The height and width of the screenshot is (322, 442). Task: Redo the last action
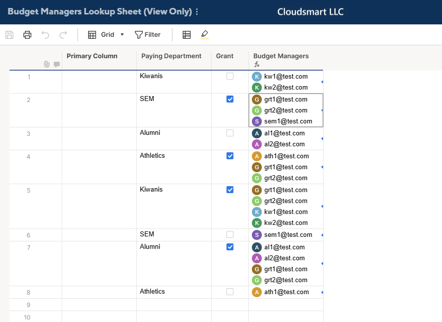(63, 35)
